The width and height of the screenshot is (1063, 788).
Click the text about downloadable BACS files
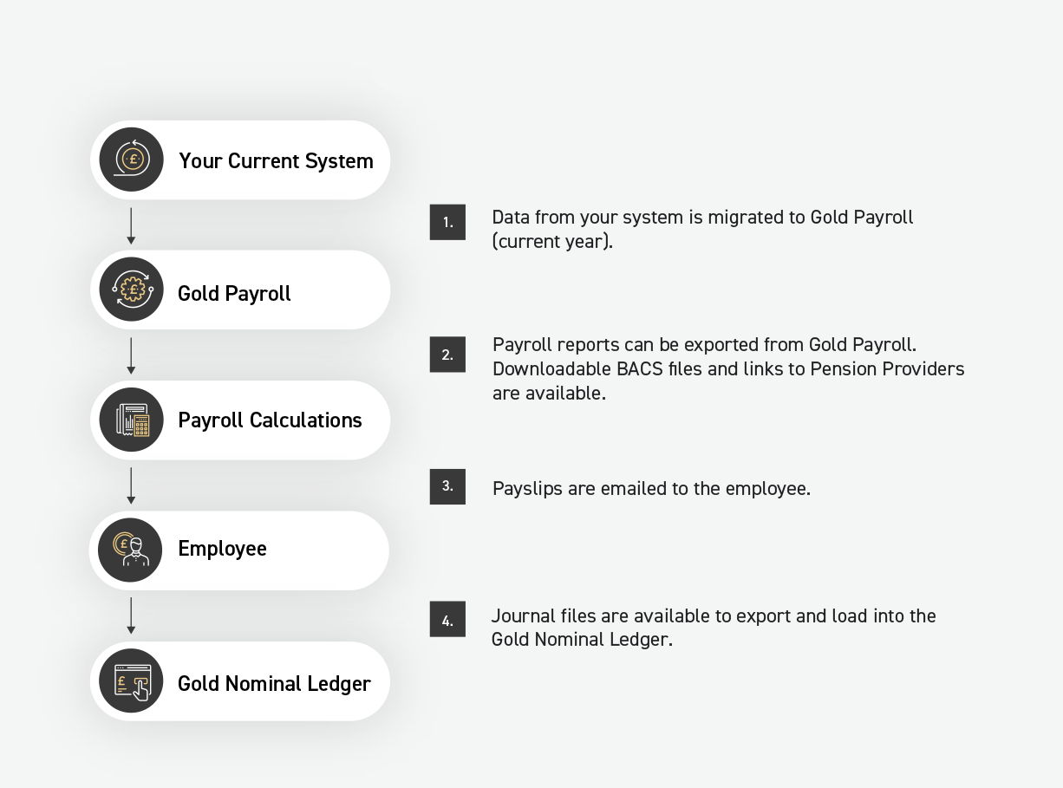pyautogui.click(x=728, y=381)
